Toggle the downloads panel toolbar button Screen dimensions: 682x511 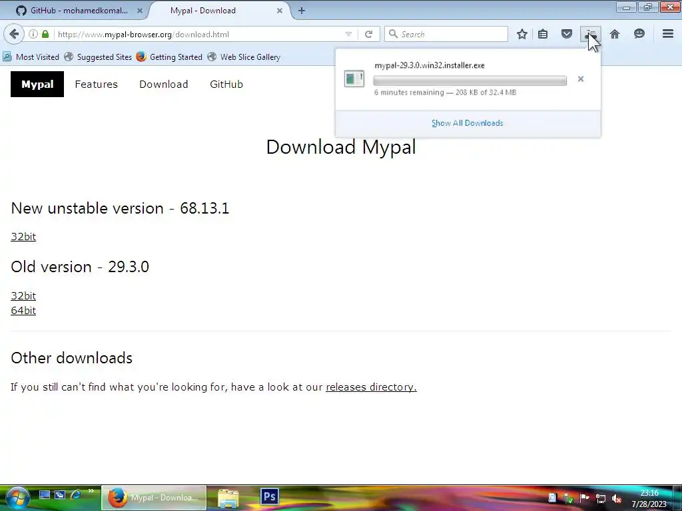pos(591,34)
